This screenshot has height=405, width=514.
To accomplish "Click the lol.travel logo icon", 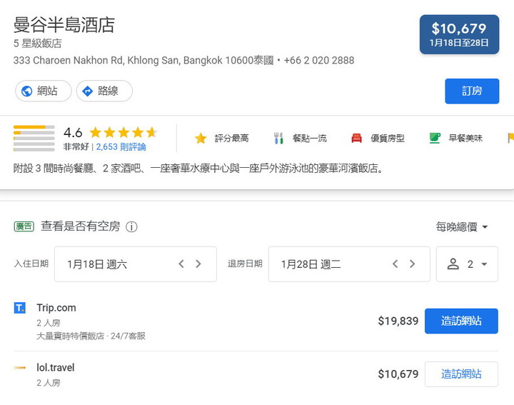I will 20,368.
